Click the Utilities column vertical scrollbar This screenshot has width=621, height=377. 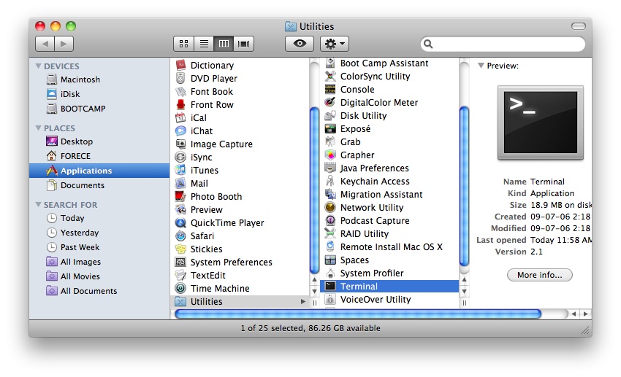(464, 187)
